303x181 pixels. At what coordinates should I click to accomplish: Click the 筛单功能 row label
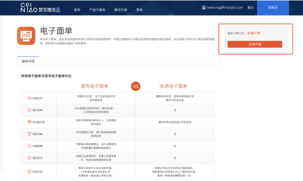tap(37, 134)
